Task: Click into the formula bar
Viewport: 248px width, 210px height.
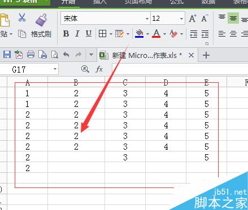Action: tap(180, 69)
